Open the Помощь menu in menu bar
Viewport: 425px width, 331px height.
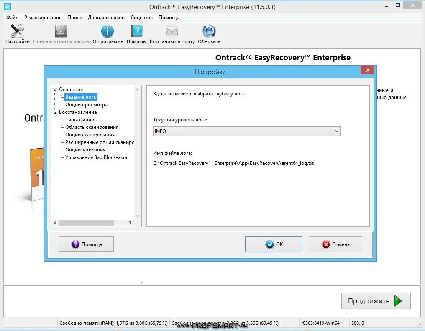coord(169,18)
